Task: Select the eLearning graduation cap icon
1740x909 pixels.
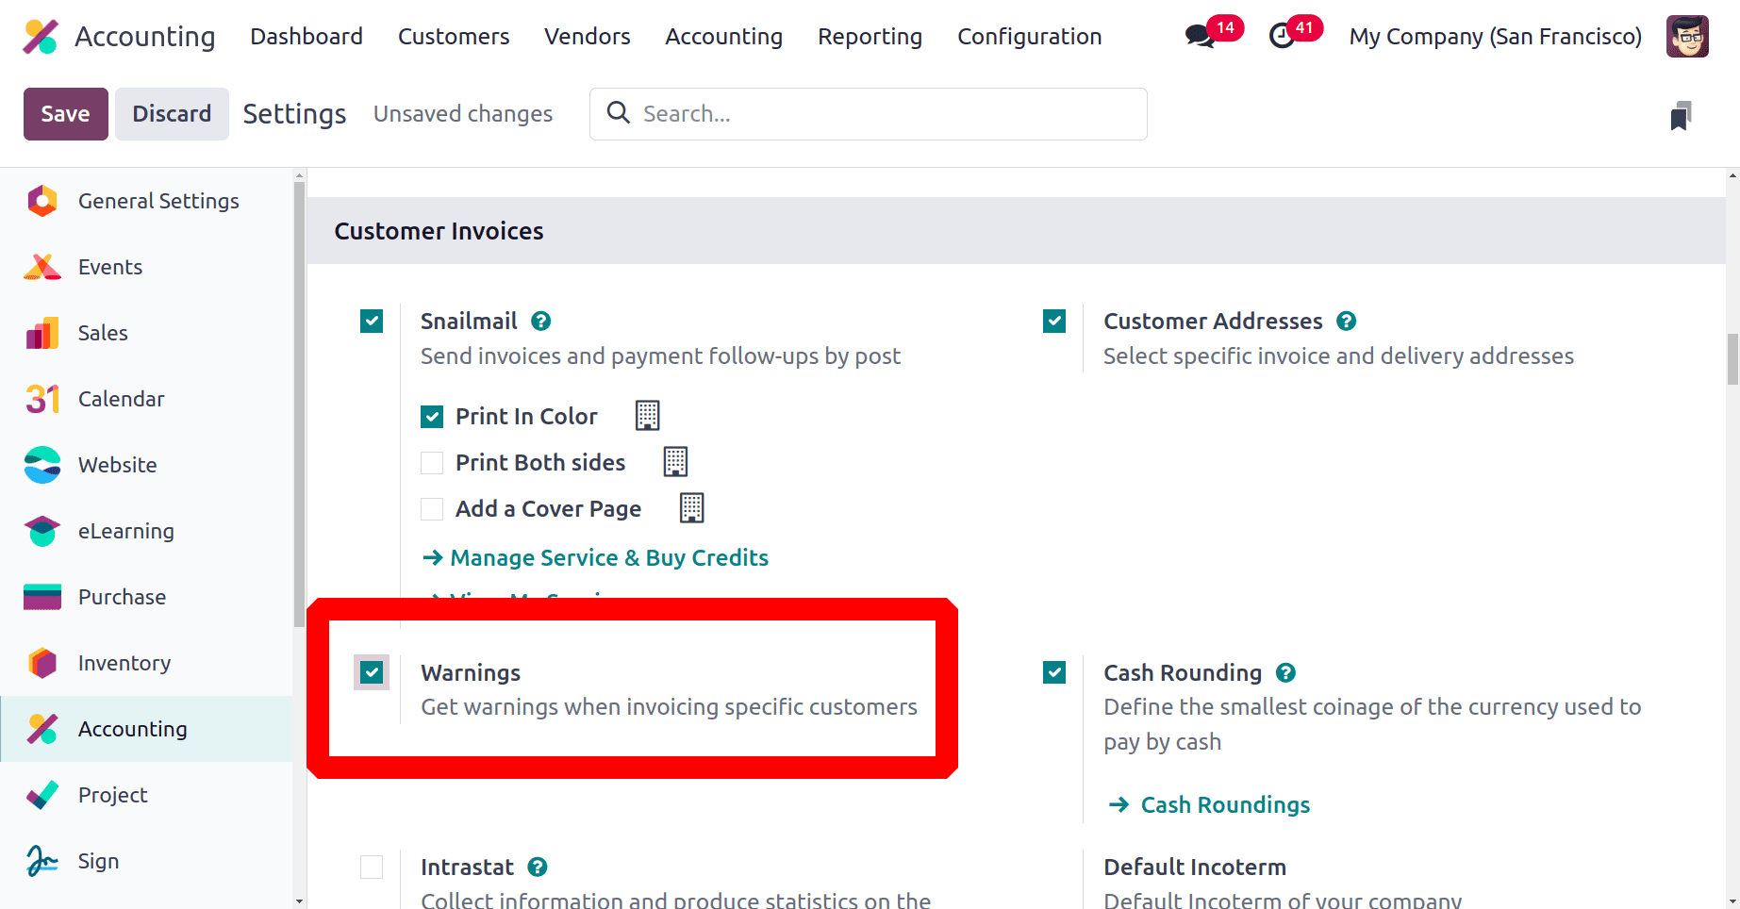Action: click(x=41, y=531)
